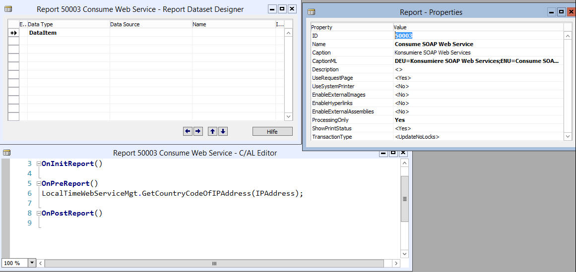Click the EnableExternalAssemblies value
576x272 pixels.
[x=402, y=111]
